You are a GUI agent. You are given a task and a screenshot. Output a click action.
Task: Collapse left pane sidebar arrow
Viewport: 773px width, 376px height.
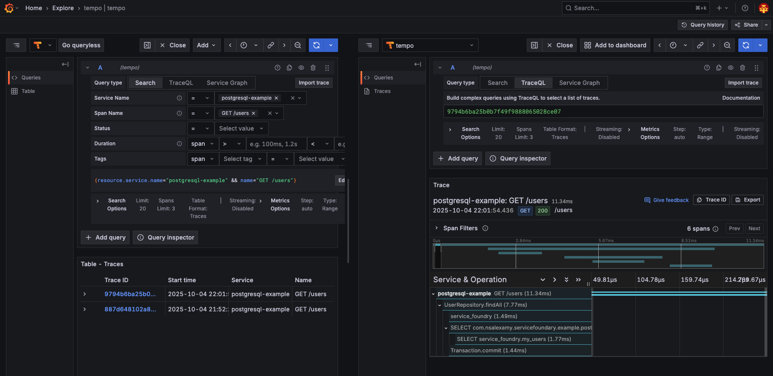point(65,64)
